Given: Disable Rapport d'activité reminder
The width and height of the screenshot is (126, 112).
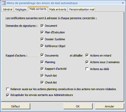Looking at the screenshot, I should (x=42, y=69).
